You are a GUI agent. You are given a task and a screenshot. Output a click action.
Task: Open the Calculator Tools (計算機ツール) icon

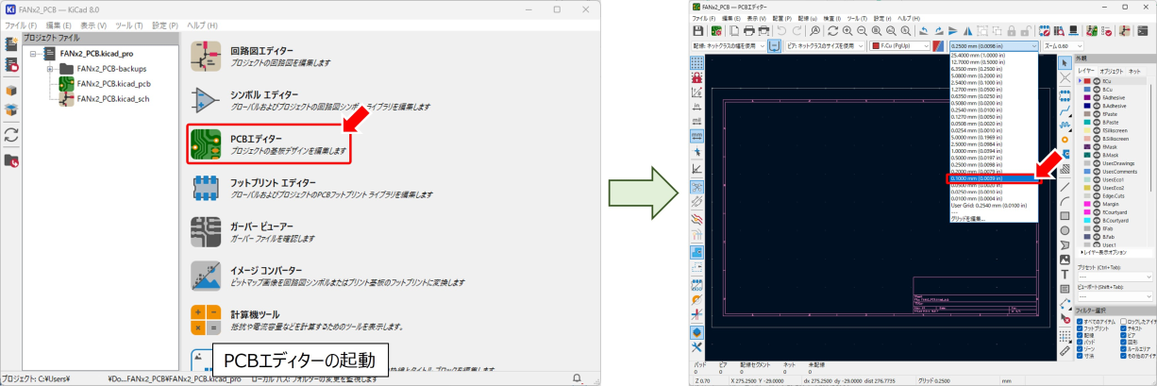pyautogui.click(x=205, y=320)
